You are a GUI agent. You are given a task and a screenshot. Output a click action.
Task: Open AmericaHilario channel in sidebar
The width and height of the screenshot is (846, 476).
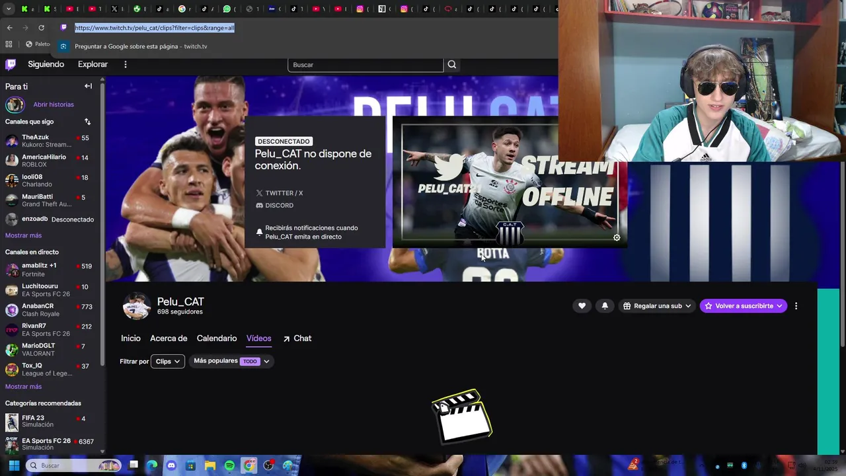click(52, 161)
